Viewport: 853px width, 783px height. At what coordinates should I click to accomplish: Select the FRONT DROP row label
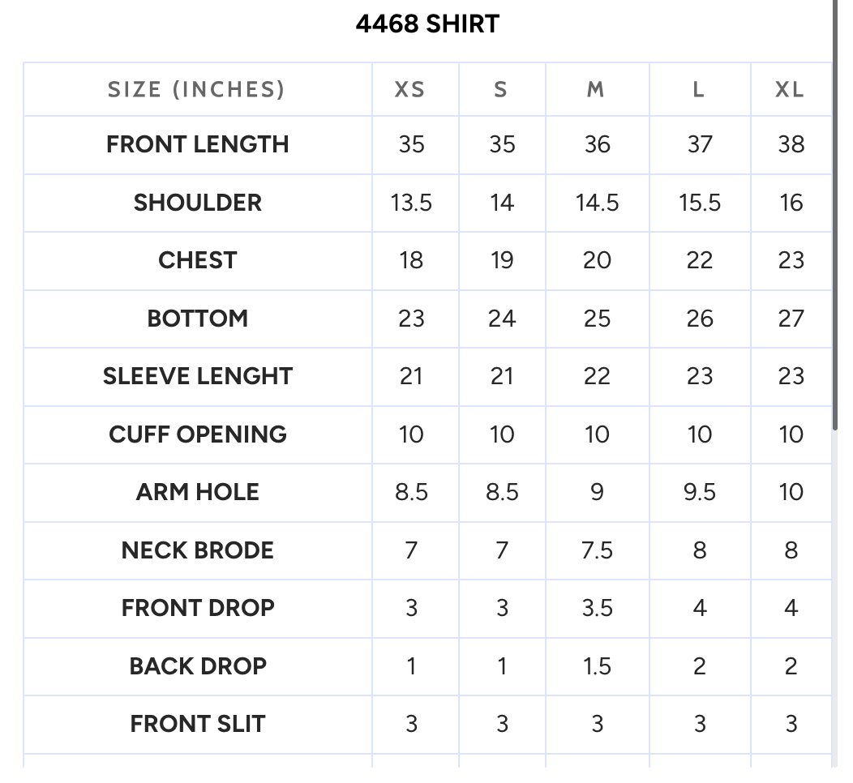click(x=198, y=608)
